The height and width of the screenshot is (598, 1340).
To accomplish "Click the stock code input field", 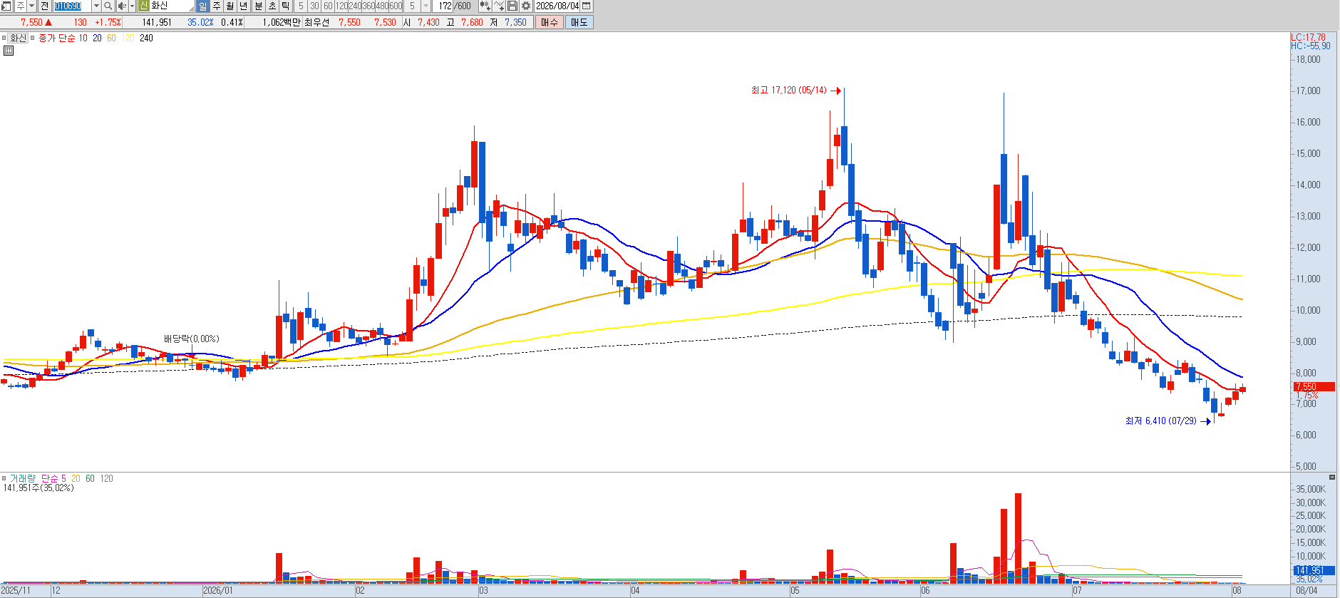I will (x=72, y=6).
